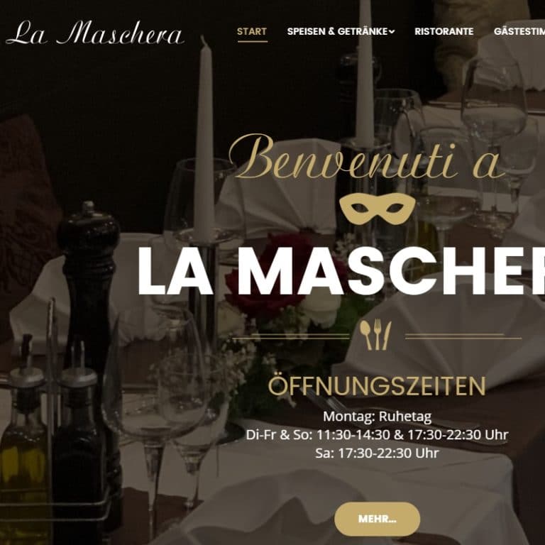Click the gold divider line left of cutlery
This screenshot has width=545, height=545.
[x=291, y=336]
